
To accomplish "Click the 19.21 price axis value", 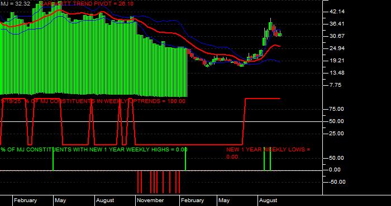I will click(337, 60).
